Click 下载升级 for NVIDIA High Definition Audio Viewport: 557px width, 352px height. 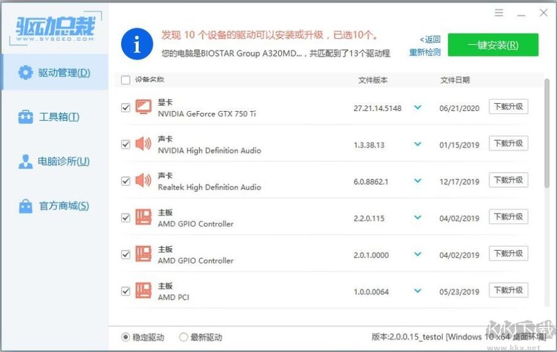point(508,143)
